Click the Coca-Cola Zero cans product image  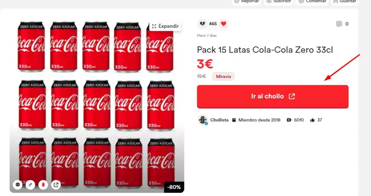[97, 106]
